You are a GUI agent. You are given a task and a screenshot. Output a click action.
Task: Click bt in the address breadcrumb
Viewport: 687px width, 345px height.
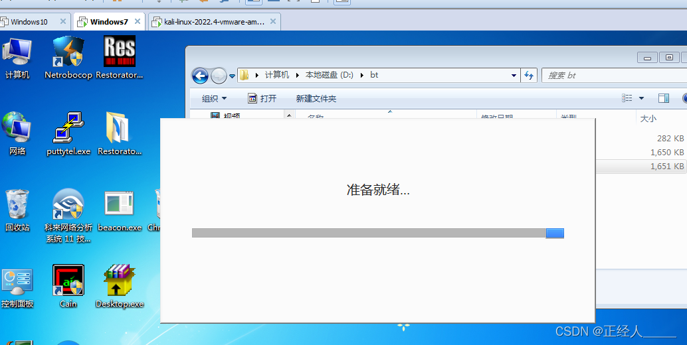pos(374,75)
